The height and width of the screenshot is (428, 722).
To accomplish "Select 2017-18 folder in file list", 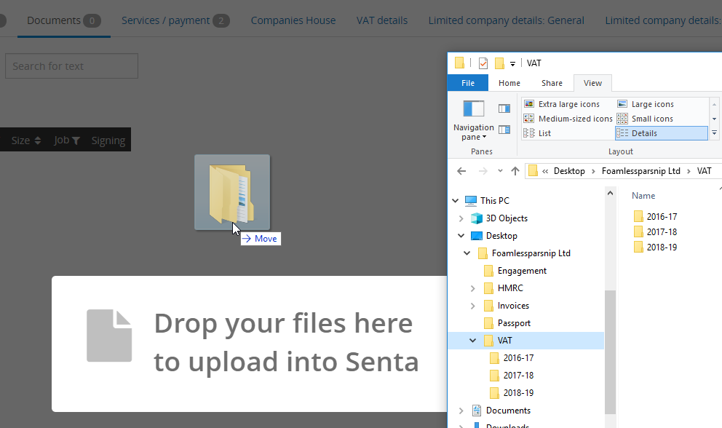I will click(662, 231).
